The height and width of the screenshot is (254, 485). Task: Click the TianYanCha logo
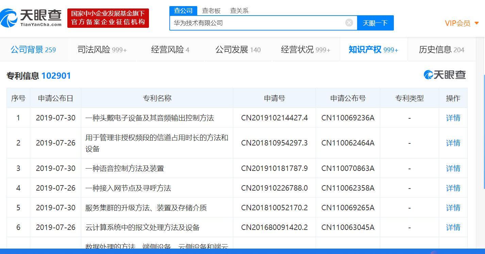(31, 18)
